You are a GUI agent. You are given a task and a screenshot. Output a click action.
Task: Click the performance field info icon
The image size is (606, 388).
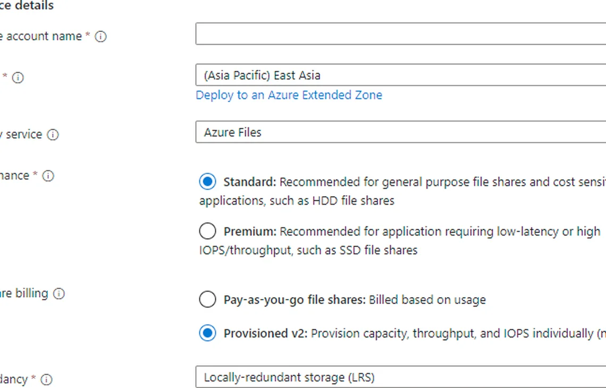(x=48, y=176)
